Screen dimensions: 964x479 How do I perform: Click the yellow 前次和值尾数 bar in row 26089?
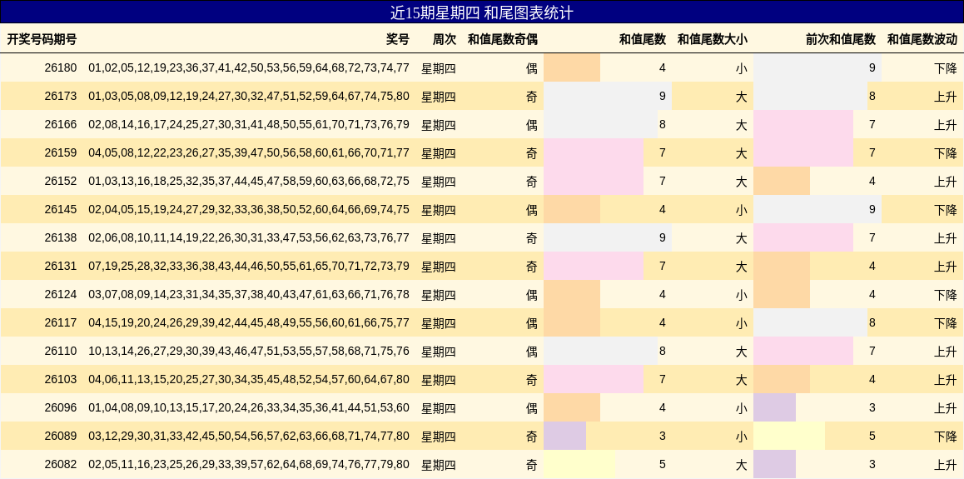pos(789,436)
